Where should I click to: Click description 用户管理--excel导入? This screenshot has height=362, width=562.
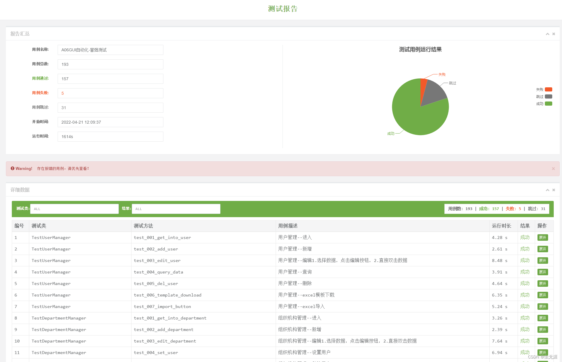[301, 307]
